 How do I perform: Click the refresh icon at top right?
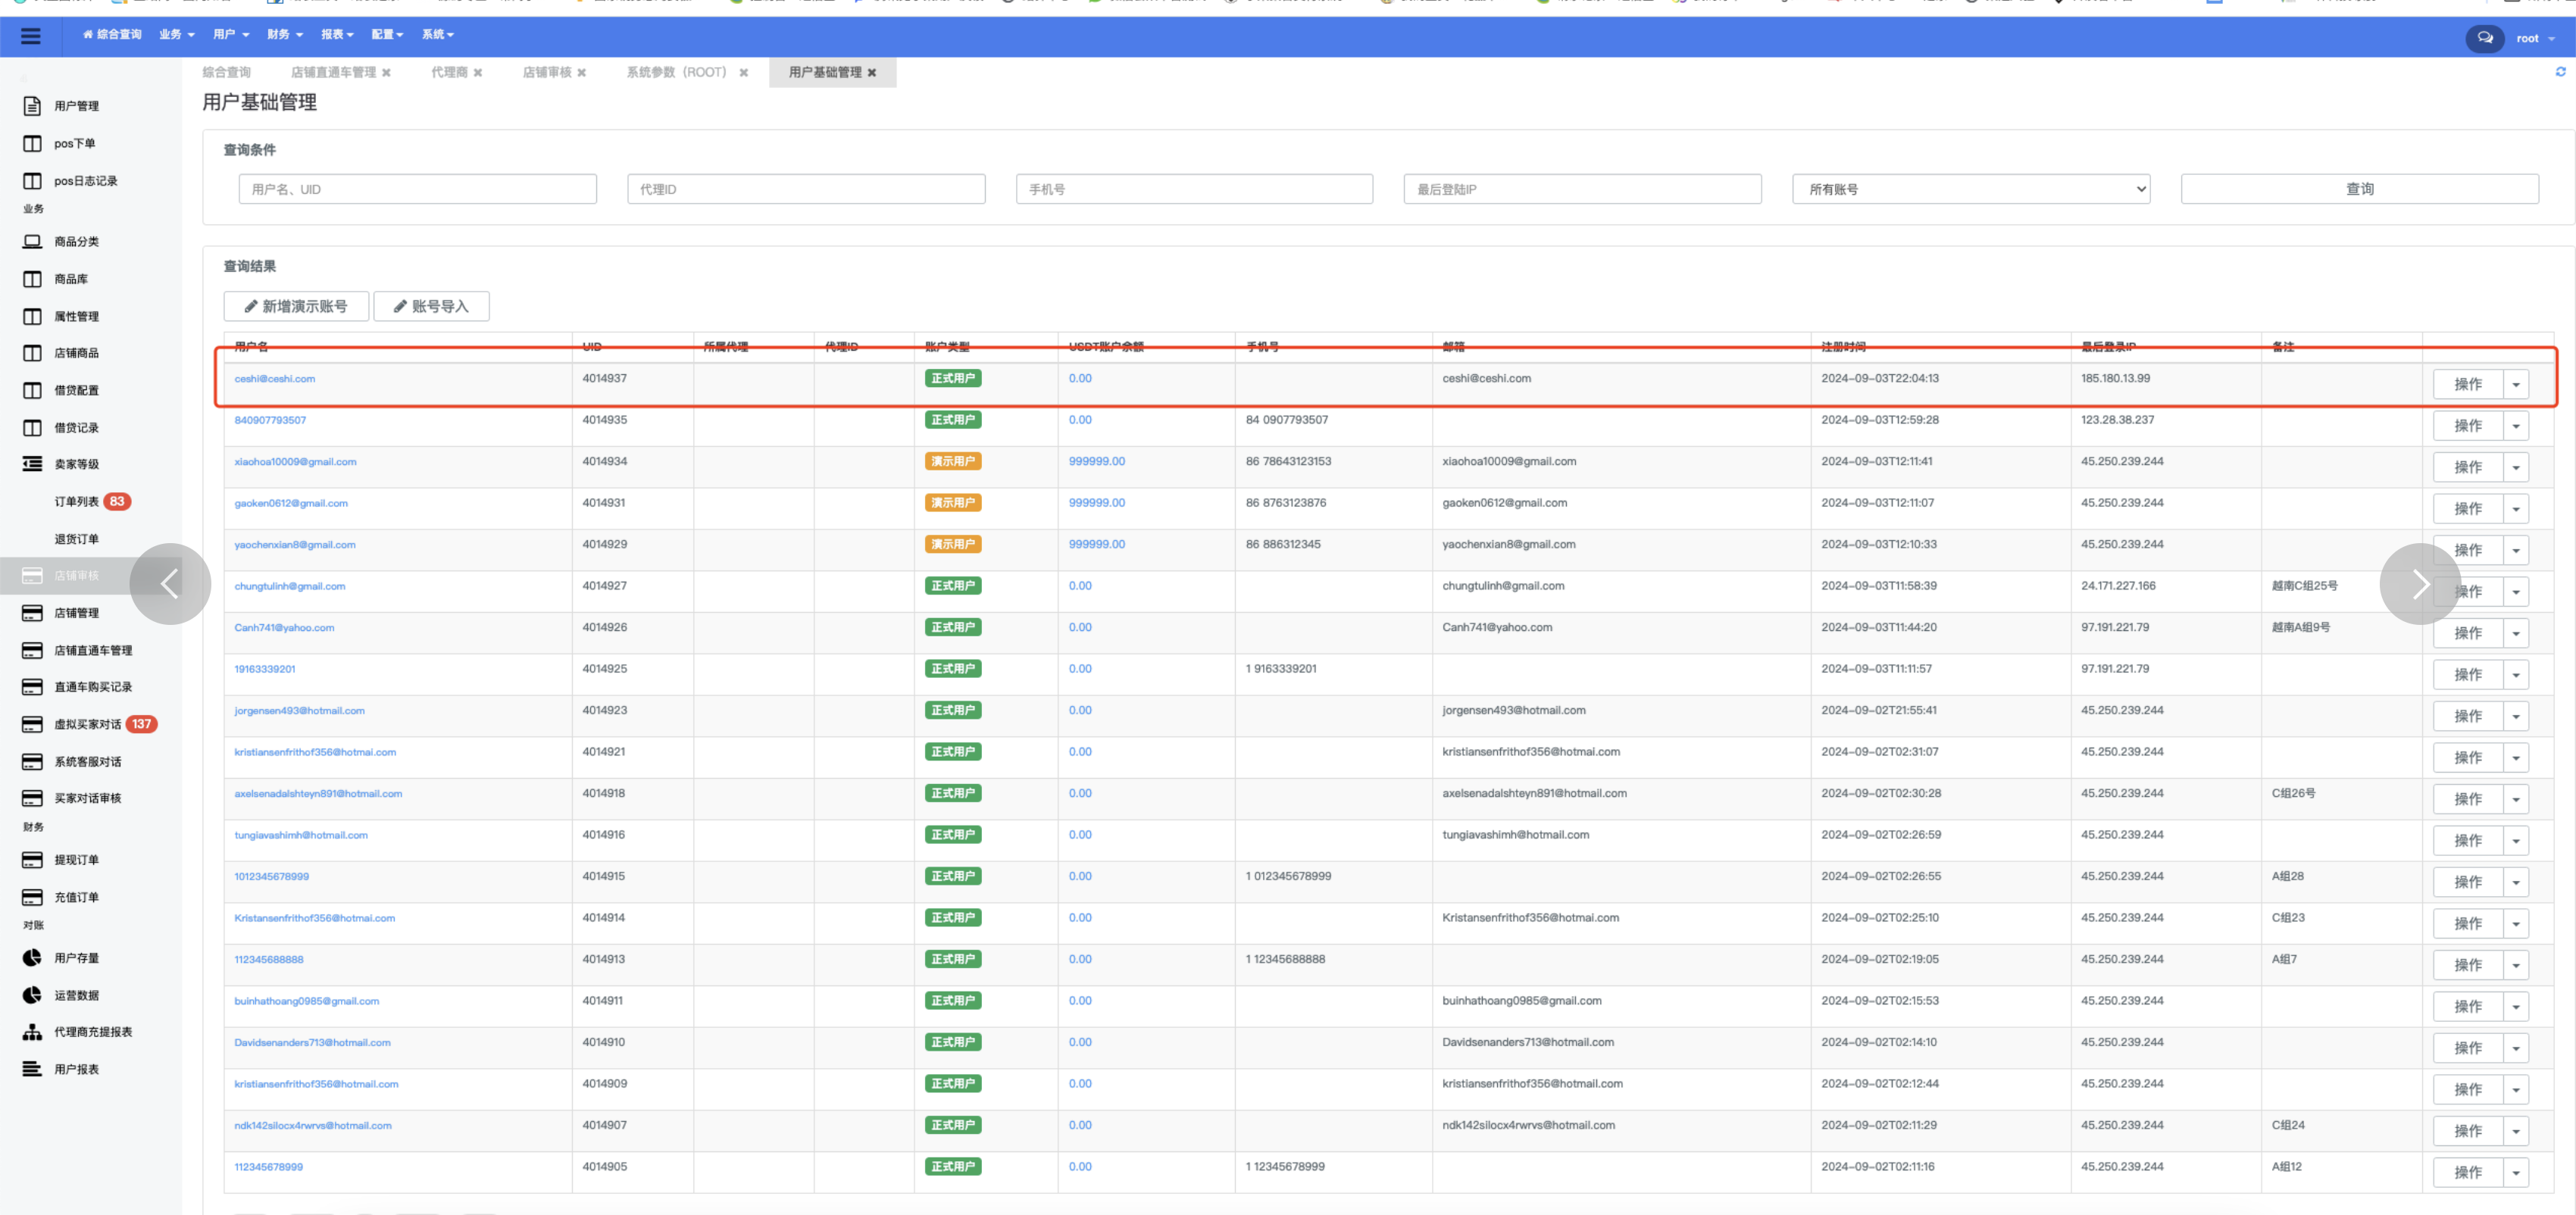(2560, 72)
